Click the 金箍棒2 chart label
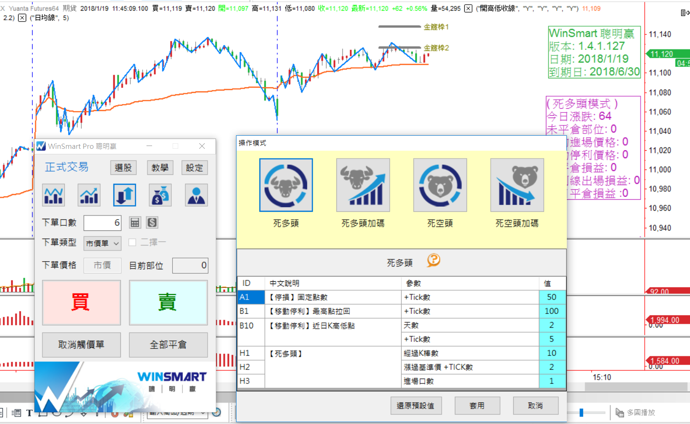 [436, 48]
